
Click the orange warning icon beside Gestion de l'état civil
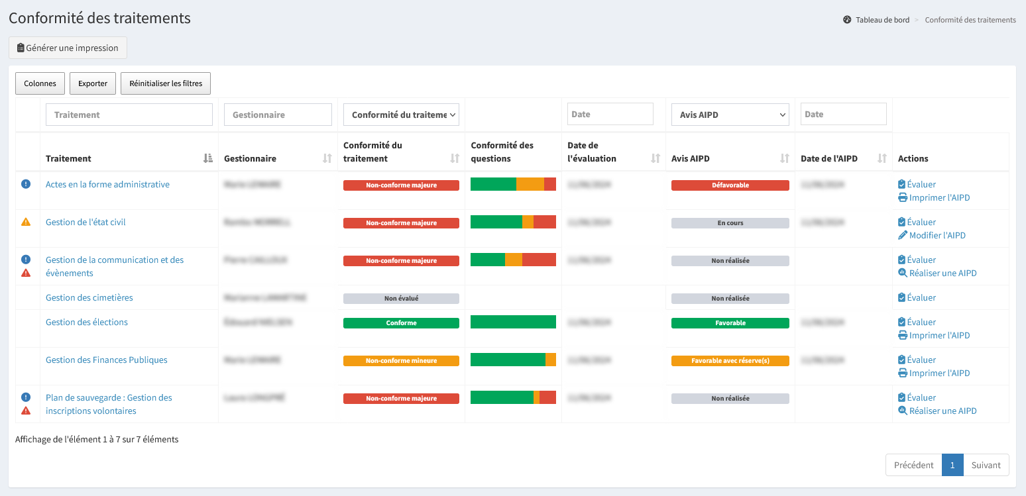26,223
